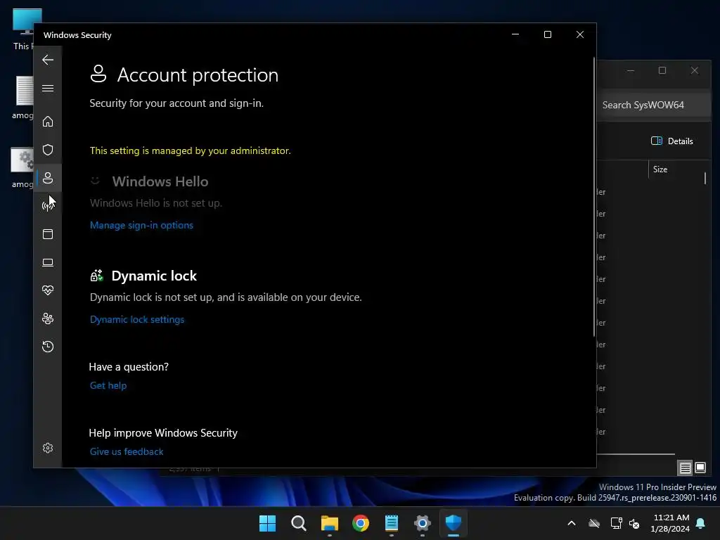This screenshot has width=720, height=540.
Task: Select the This PC desktop icon
Action: coord(24,30)
